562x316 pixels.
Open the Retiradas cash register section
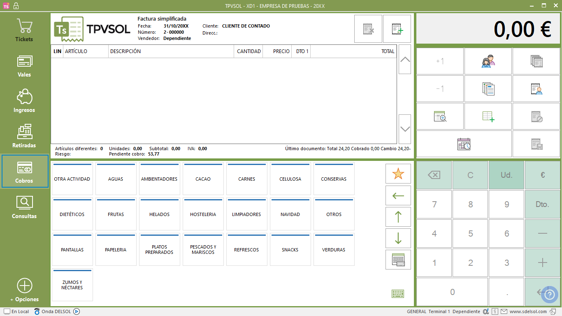(x=24, y=137)
